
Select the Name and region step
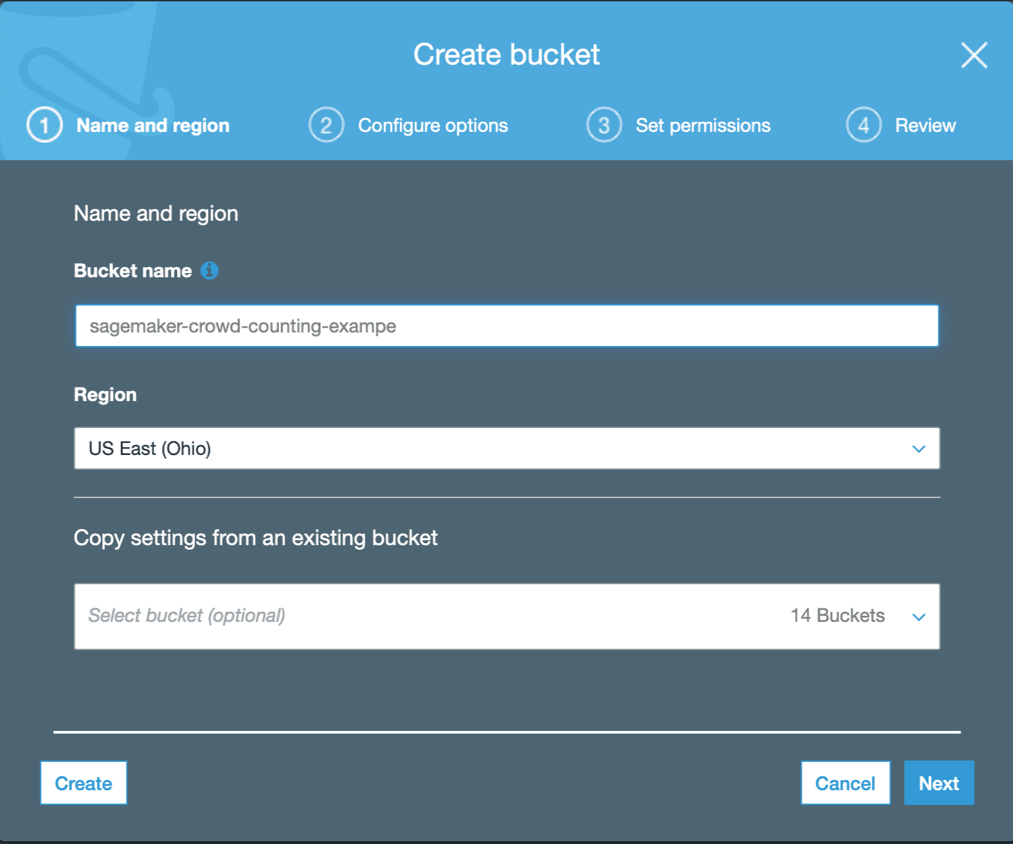pos(153,126)
